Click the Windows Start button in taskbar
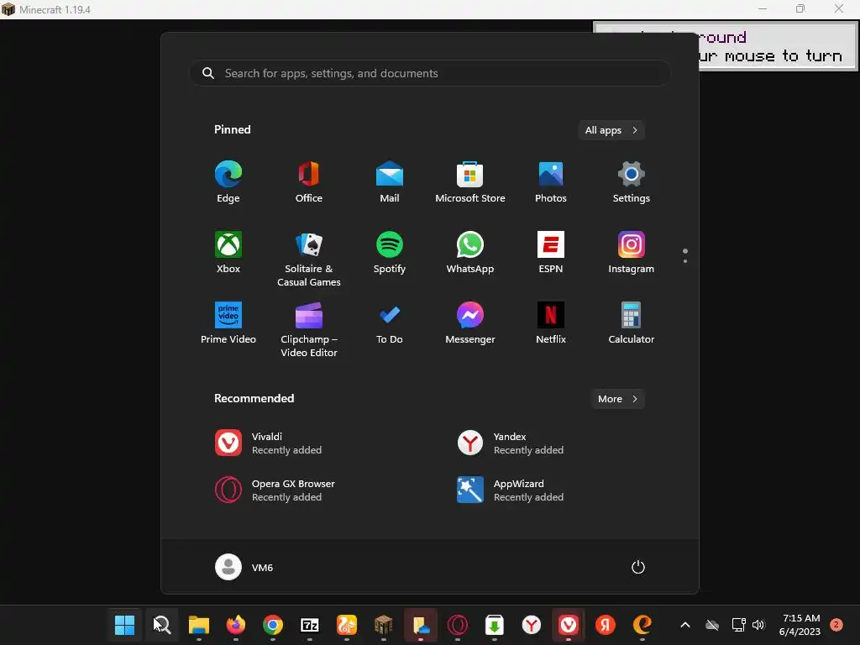Screen dimensions: 860x645 pos(124,625)
